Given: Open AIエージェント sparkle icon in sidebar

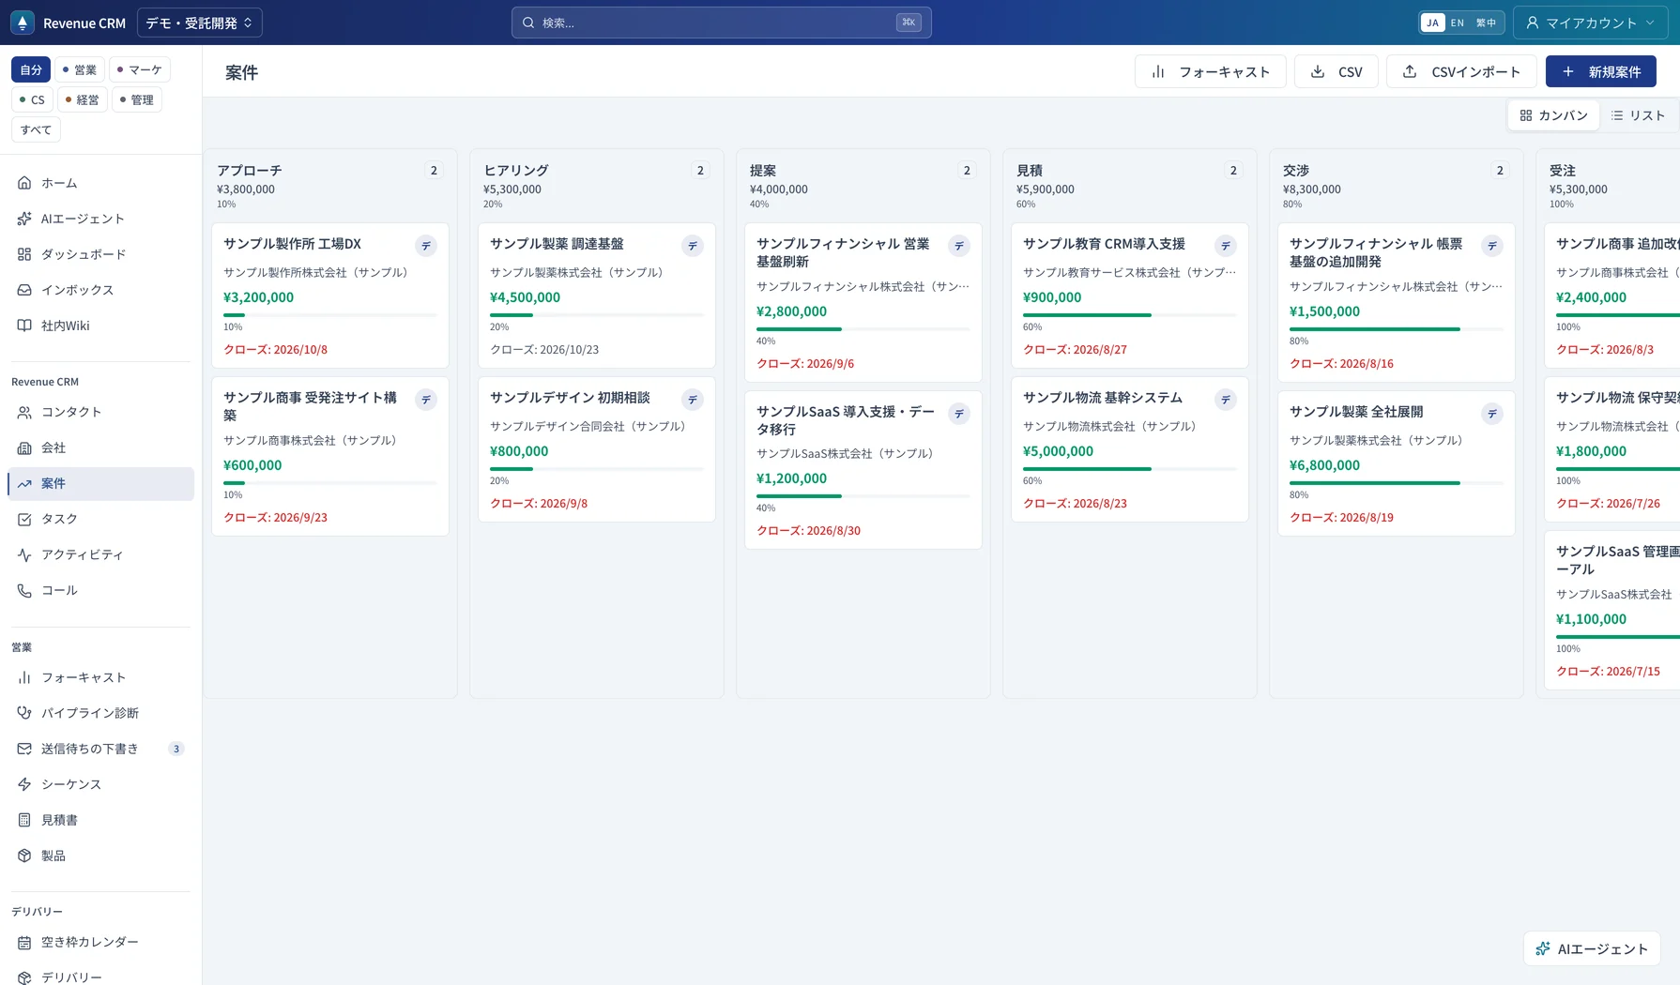Looking at the screenshot, I should pos(24,219).
